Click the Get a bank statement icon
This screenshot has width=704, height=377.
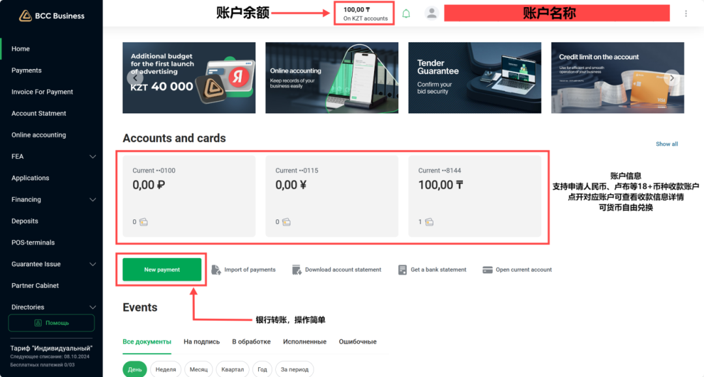coord(403,270)
